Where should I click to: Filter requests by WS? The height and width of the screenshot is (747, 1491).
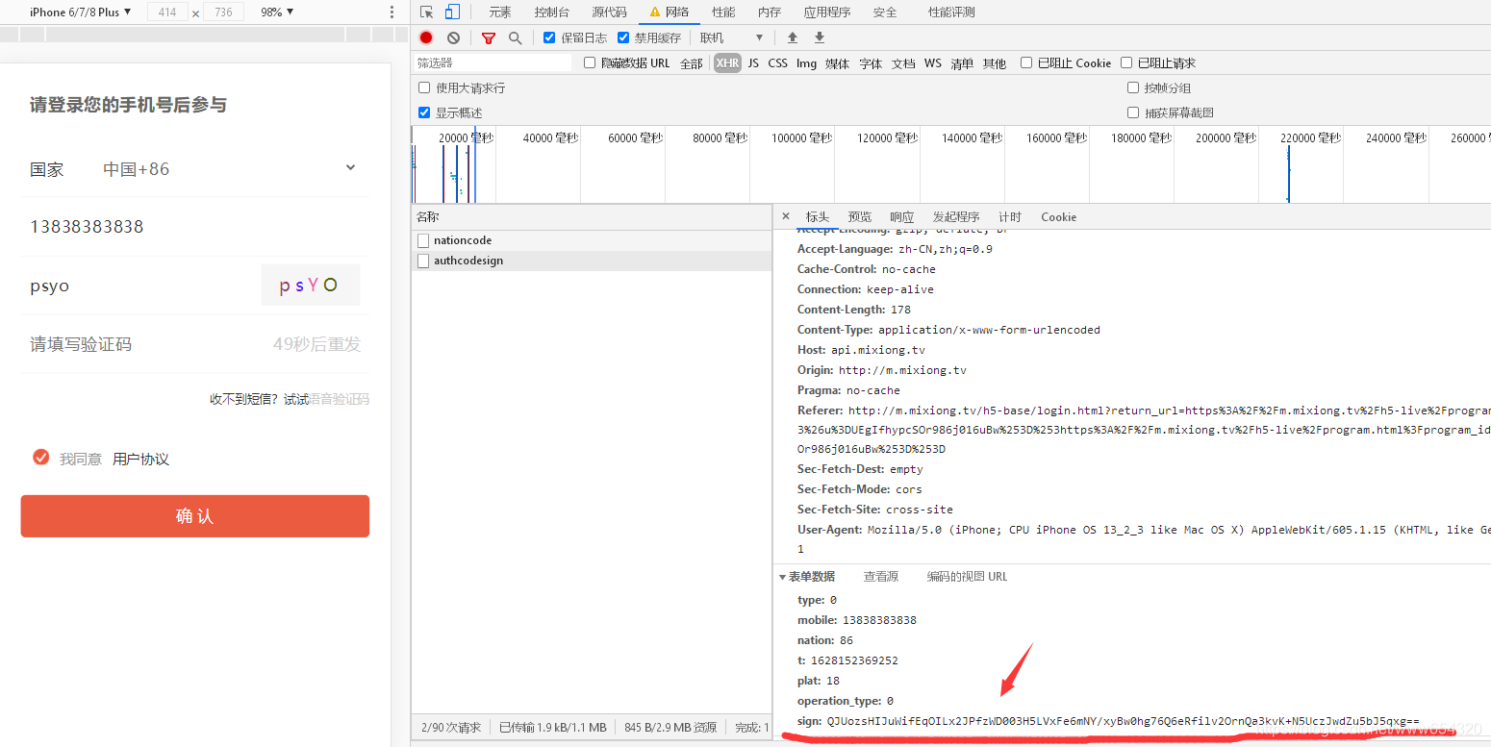(933, 63)
